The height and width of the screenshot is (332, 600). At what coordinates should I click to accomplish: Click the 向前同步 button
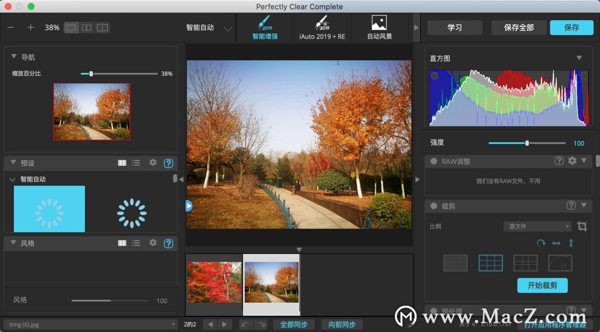[x=342, y=325]
